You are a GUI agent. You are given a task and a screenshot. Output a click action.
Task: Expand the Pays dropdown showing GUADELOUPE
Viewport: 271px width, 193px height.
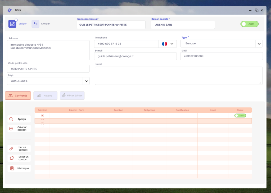pyautogui.click(x=86, y=81)
